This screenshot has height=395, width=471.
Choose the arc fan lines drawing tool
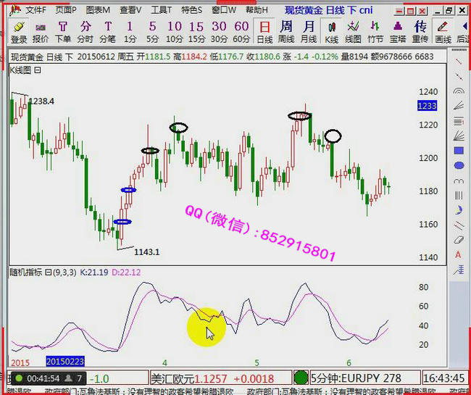click(x=458, y=91)
